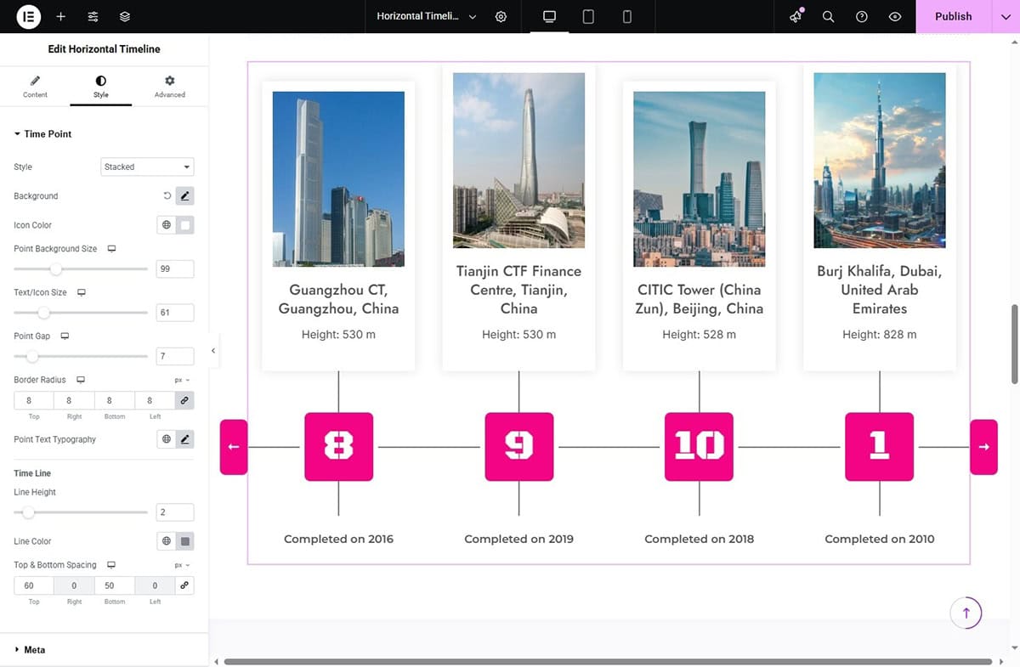The width and height of the screenshot is (1020, 667).
Task: Click Point Background Size value field
Action: [175, 268]
